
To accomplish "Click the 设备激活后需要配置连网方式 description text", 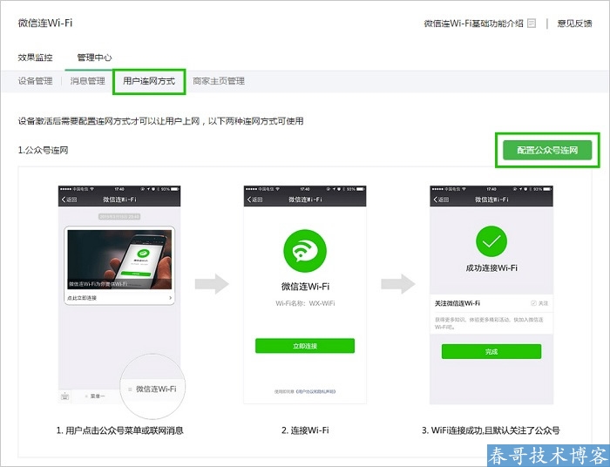I will pyautogui.click(x=160, y=121).
